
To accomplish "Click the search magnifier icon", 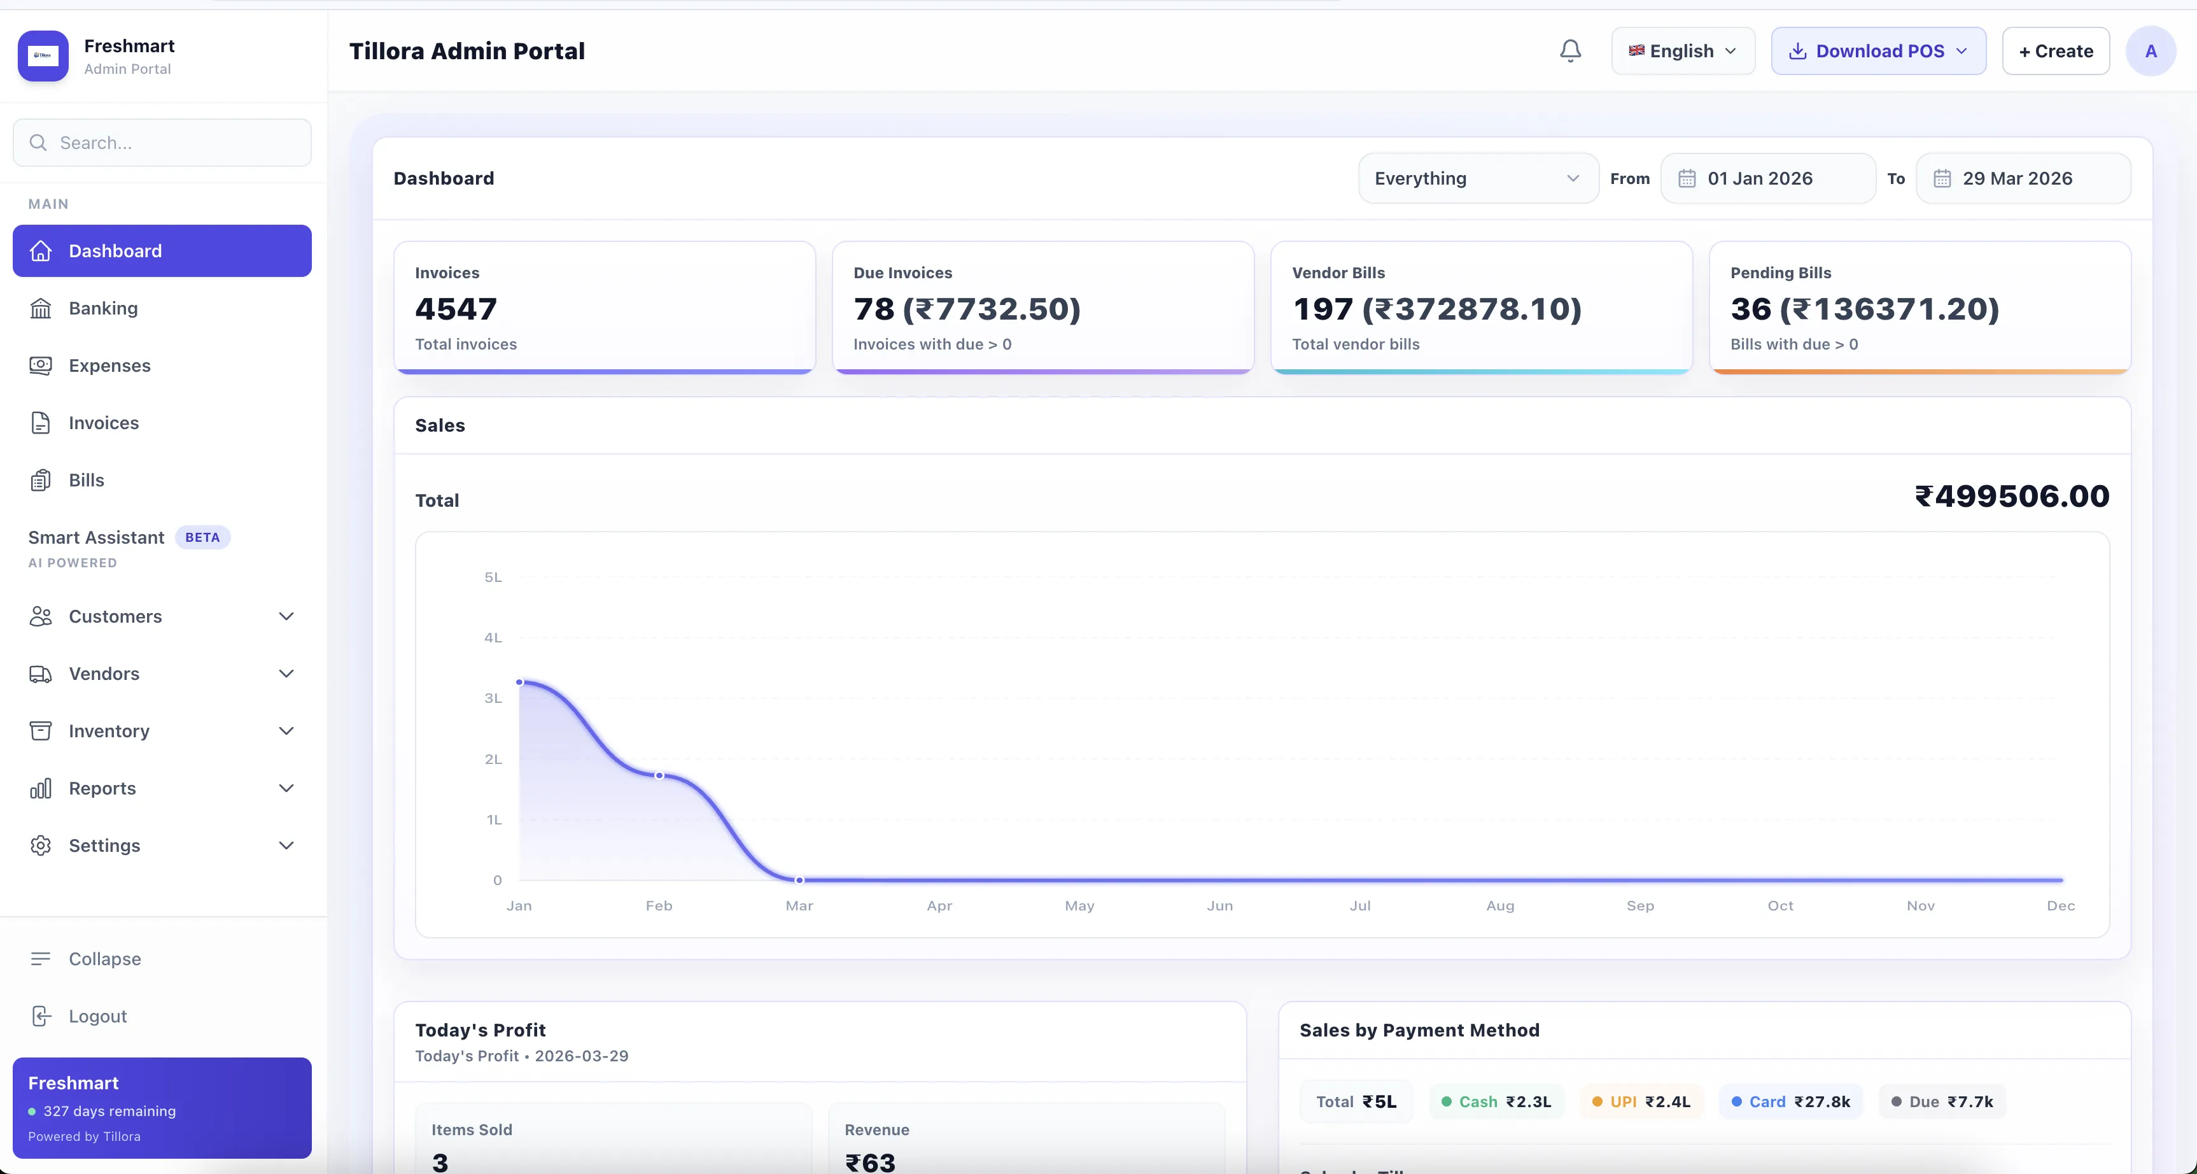I will pyautogui.click(x=38, y=143).
